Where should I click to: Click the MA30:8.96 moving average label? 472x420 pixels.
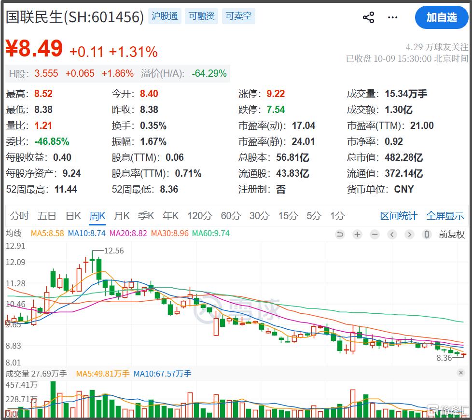click(x=170, y=233)
